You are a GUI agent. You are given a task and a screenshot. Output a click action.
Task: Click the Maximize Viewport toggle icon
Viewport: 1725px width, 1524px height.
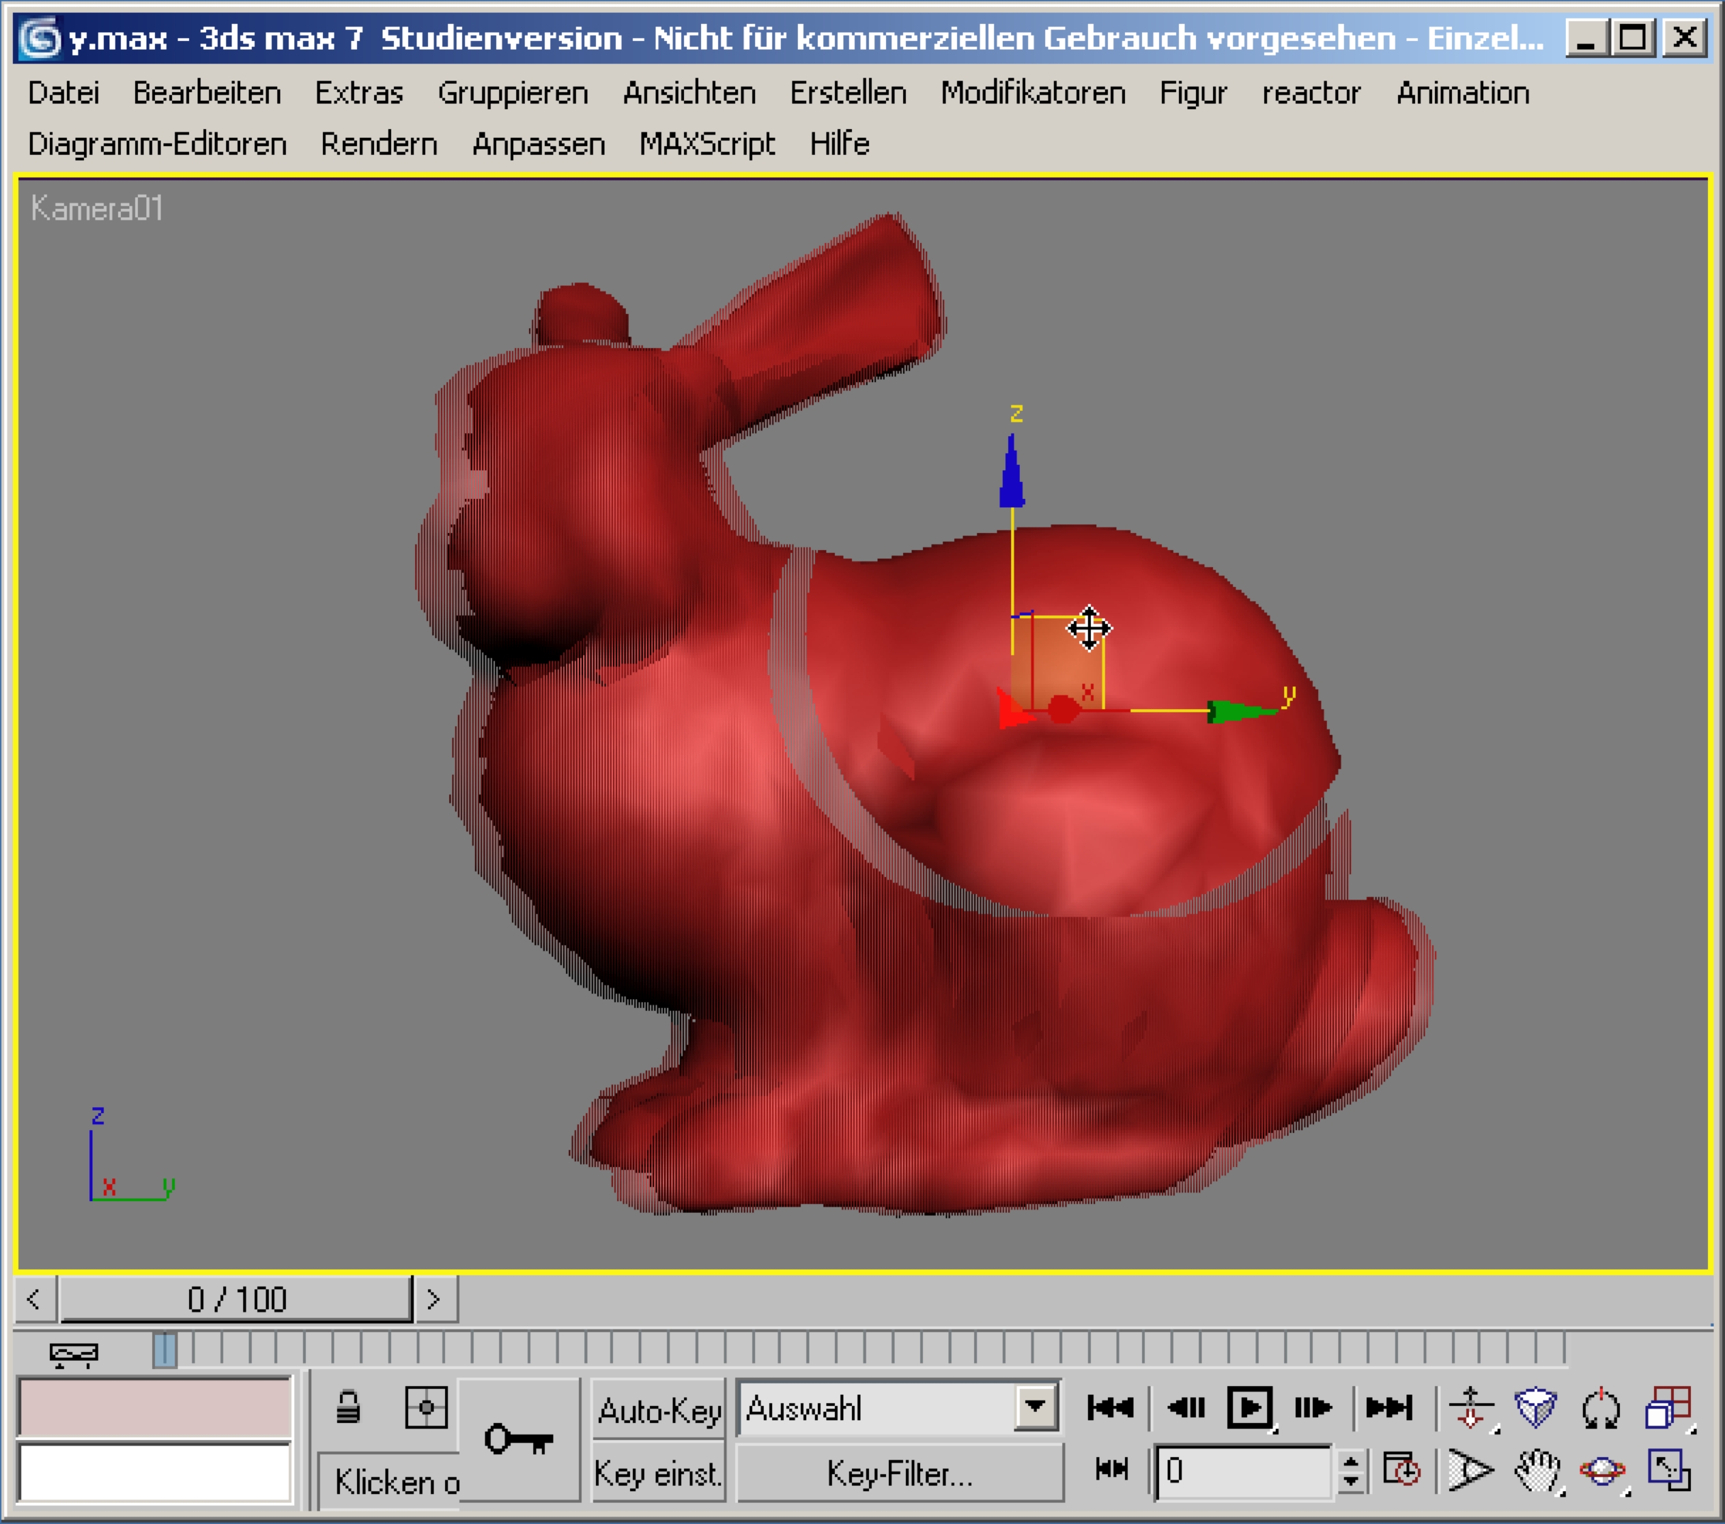pyautogui.click(x=1668, y=1471)
